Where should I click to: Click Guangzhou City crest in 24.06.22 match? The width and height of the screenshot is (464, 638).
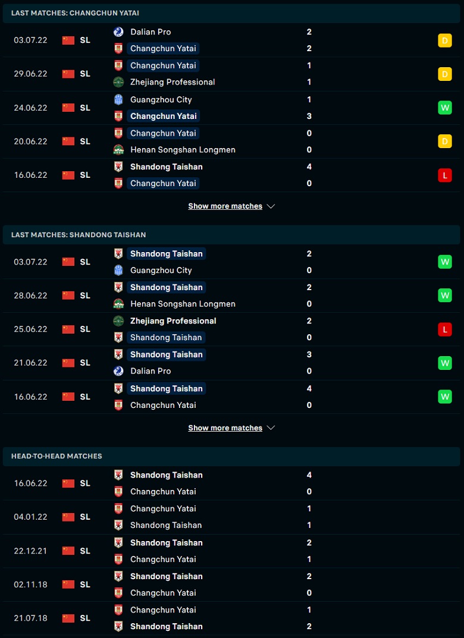coord(118,99)
